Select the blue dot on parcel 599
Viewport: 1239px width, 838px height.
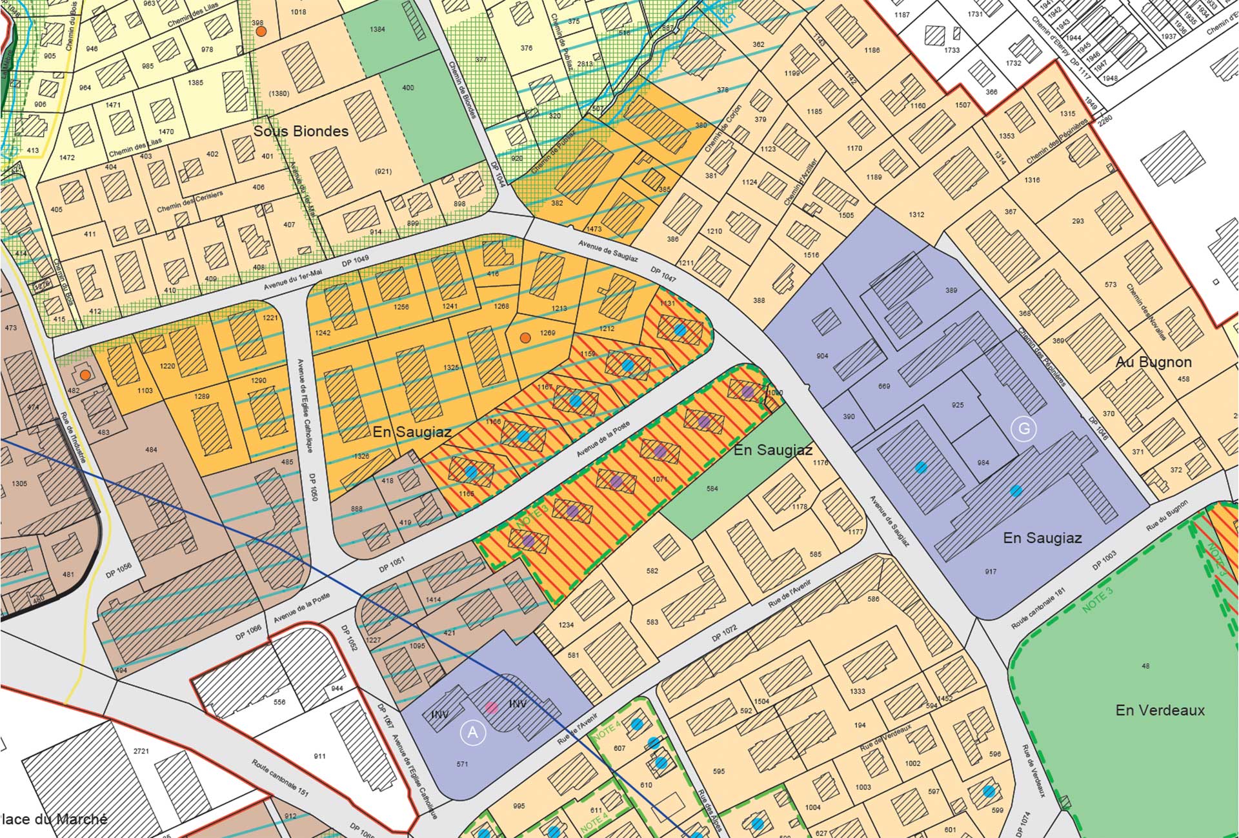(x=989, y=791)
